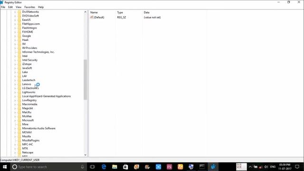Select Local AppWizard-Generated Applications key
304x171 pixels.
(x=47, y=96)
